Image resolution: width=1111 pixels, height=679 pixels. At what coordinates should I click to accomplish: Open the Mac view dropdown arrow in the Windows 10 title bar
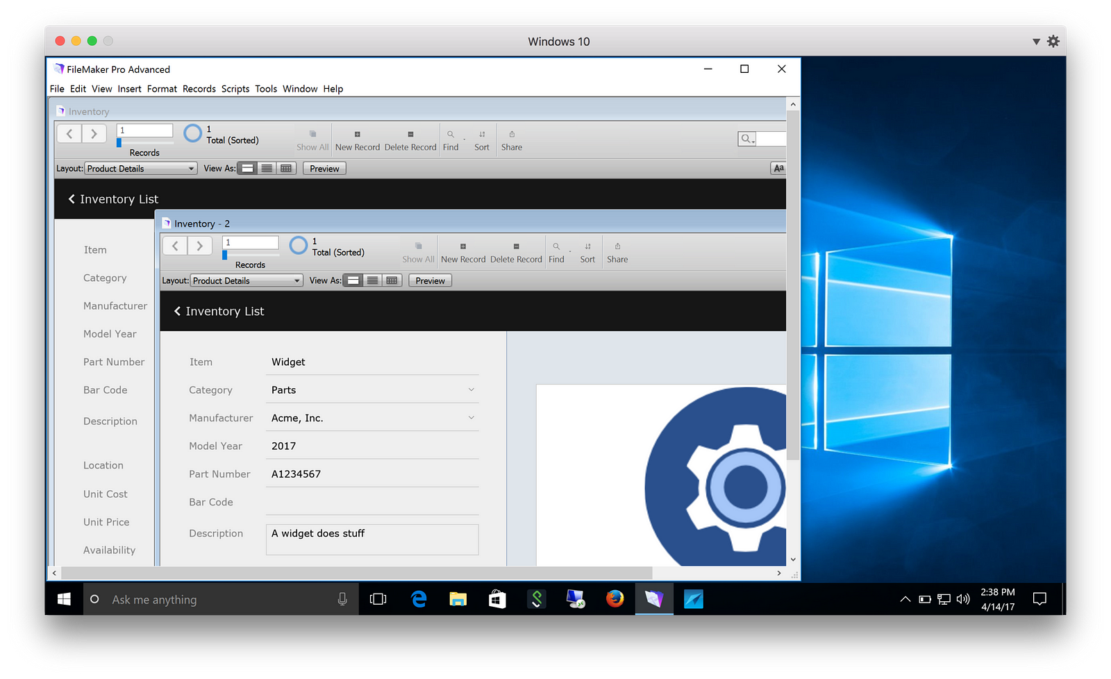pos(1036,42)
